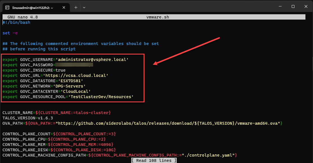Image resolution: width=313 pixels, height=163 pixels.
Task: Maximize the terminal window
Action: [293, 6]
